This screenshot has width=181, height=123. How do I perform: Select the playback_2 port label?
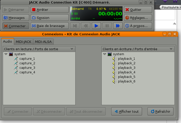coord(127,63)
